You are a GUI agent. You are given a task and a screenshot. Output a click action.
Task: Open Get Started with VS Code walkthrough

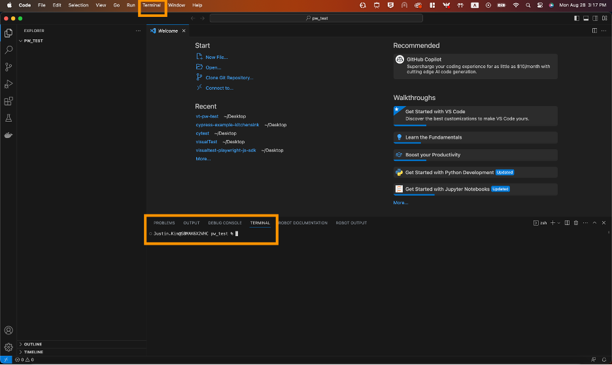475,116
